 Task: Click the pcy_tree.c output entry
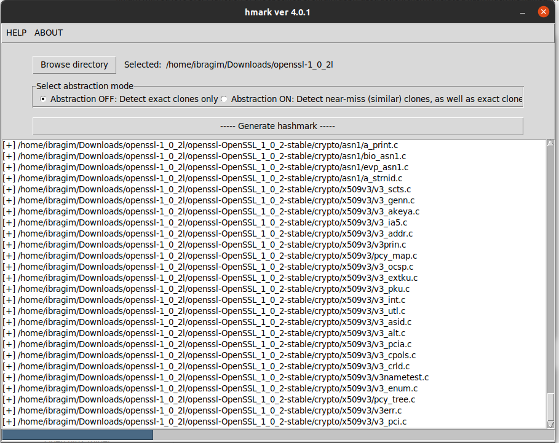(x=209, y=399)
